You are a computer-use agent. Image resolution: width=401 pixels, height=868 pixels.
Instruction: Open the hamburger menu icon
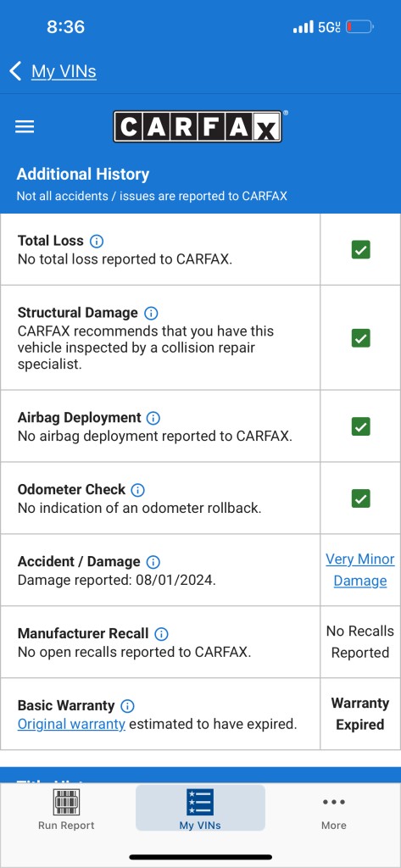(25, 127)
